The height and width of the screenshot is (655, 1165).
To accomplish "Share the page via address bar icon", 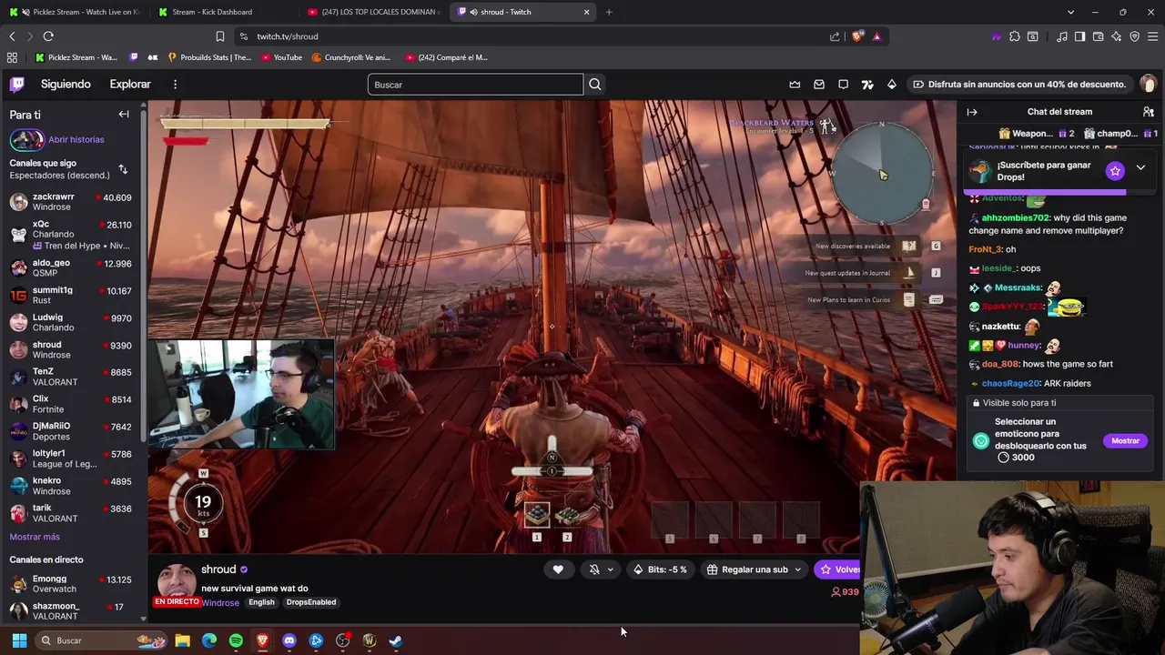I will [835, 36].
